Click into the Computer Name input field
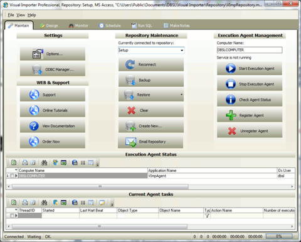301x242 pixels. (x=250, y=50)
